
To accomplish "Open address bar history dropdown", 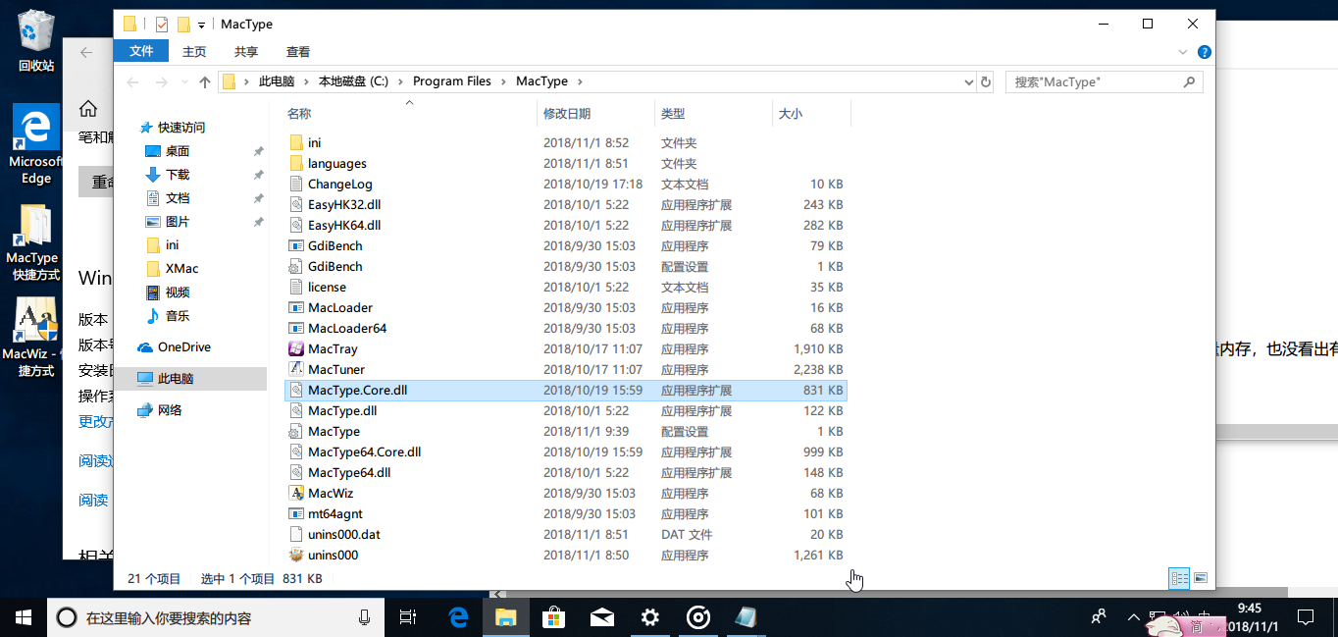I will tap(967, 82).
